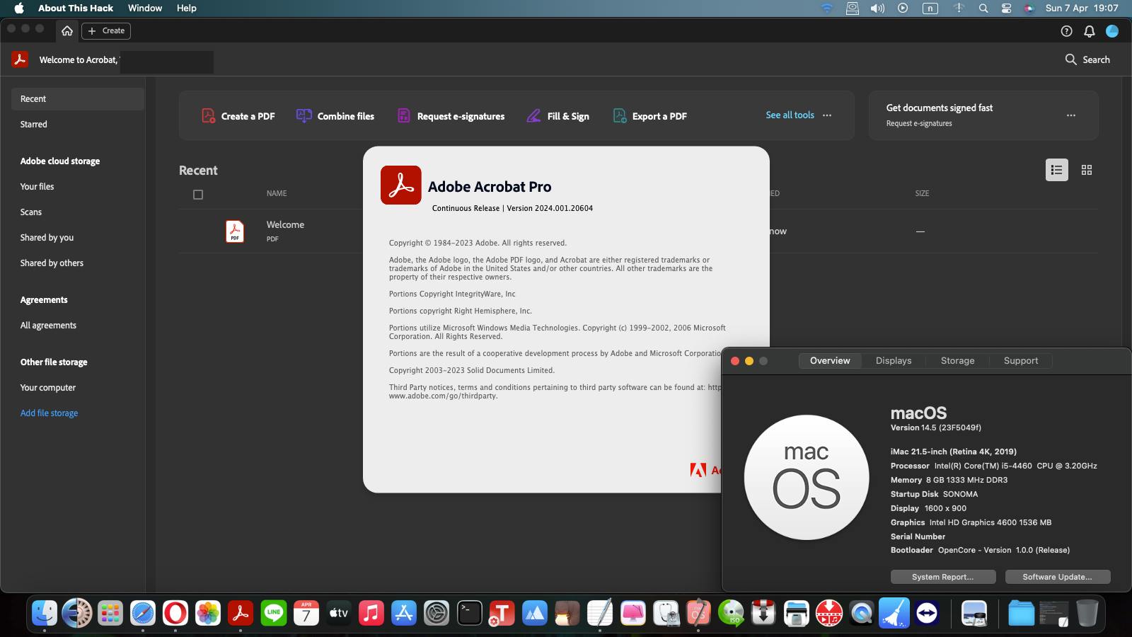This screenshot has height=637, width=1132.
Task: Open the Welcome PDF file
Action: (285, 224)
